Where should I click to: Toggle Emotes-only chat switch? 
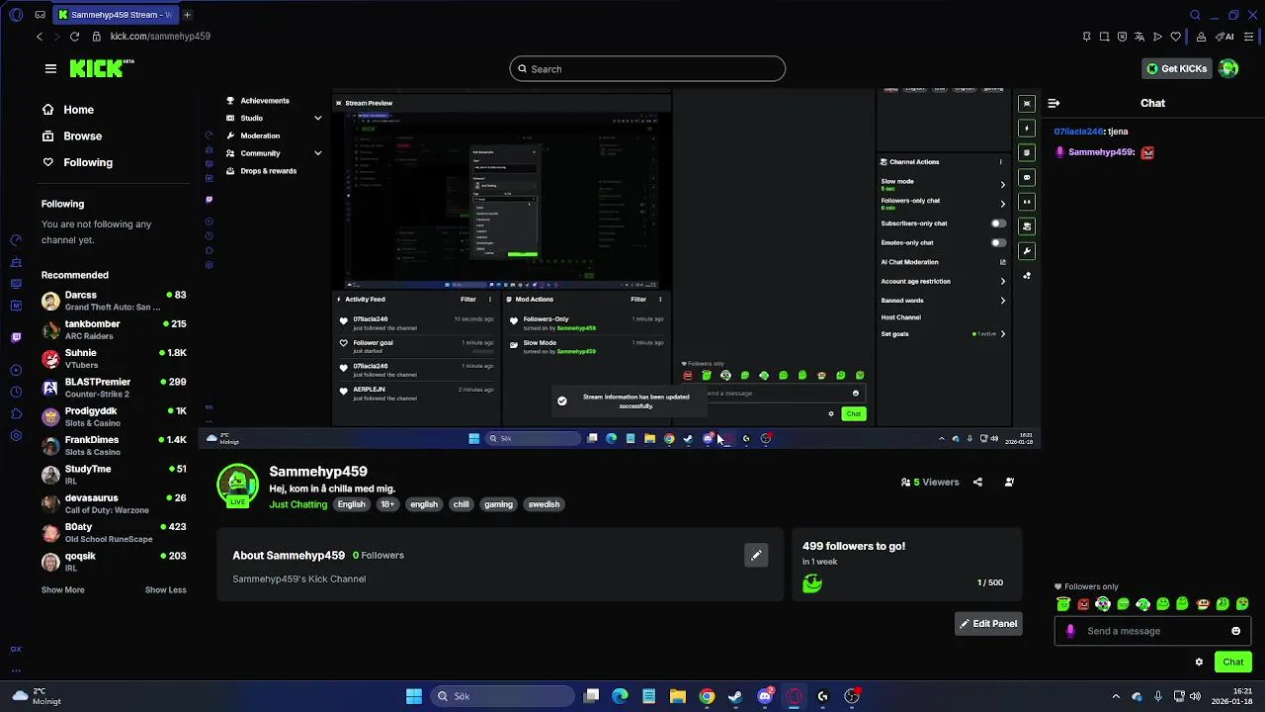coord(998,242)
